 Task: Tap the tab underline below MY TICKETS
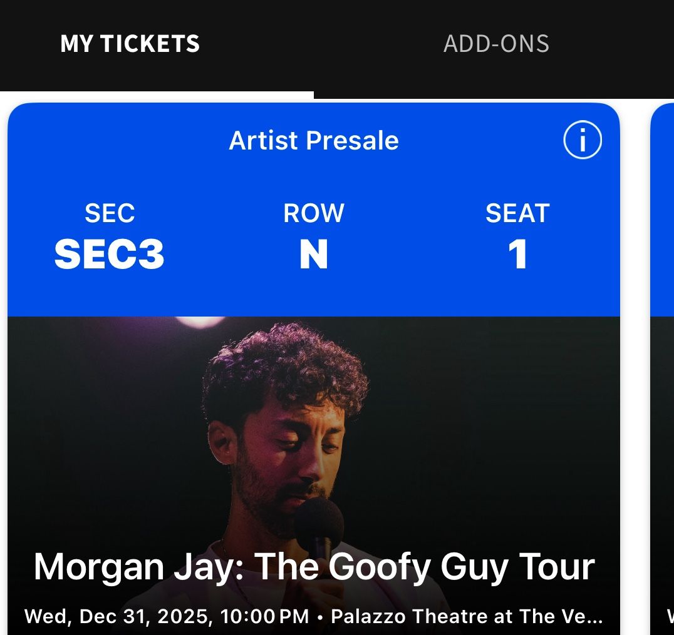157,93
